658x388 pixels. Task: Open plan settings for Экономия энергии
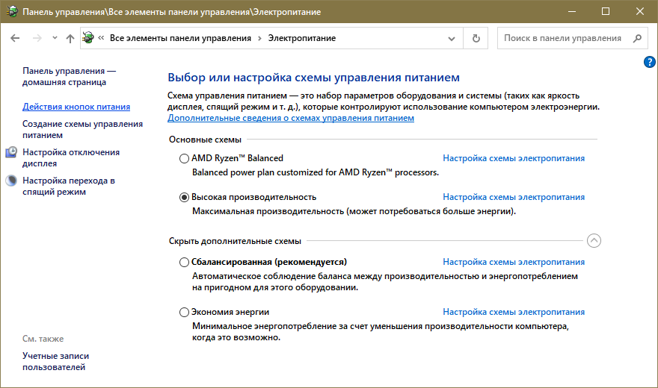click(x=514, y=312)
